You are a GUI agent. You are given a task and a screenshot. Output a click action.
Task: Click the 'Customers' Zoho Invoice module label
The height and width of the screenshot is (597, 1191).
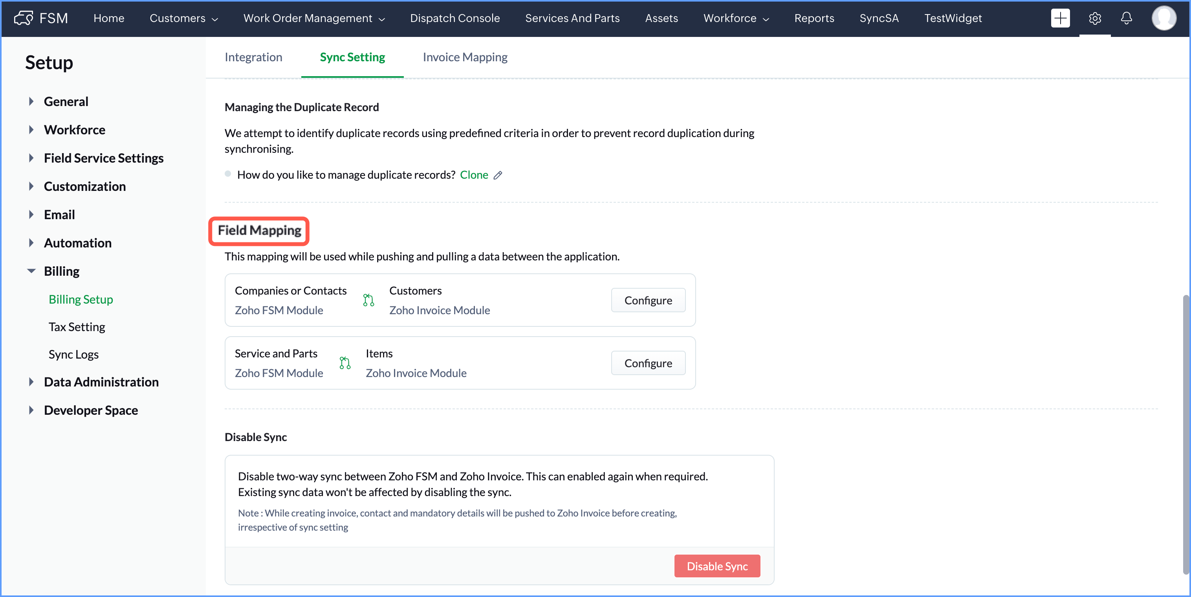[415, 290]
